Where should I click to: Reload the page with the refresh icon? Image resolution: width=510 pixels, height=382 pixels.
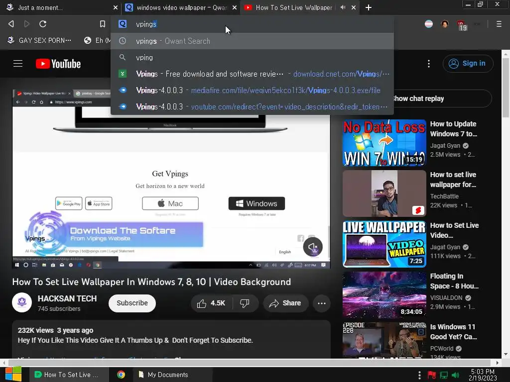pos(43,24)
